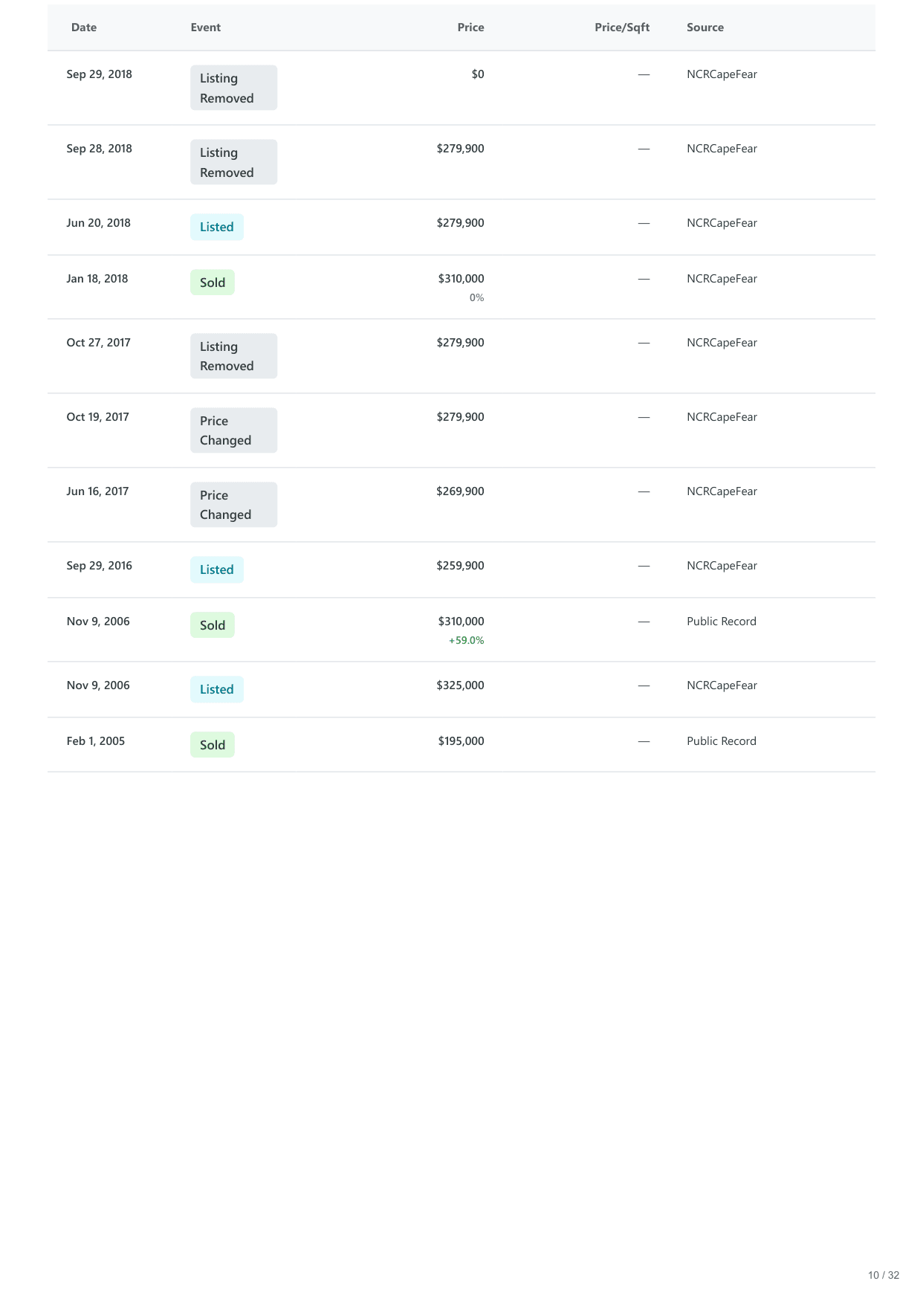Click the Listed badge for Jun 20, 2018

point(216,227)
